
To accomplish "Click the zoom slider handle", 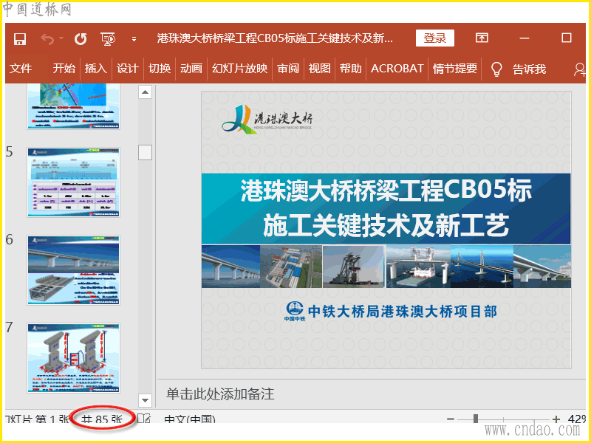I will click(476, 419).
